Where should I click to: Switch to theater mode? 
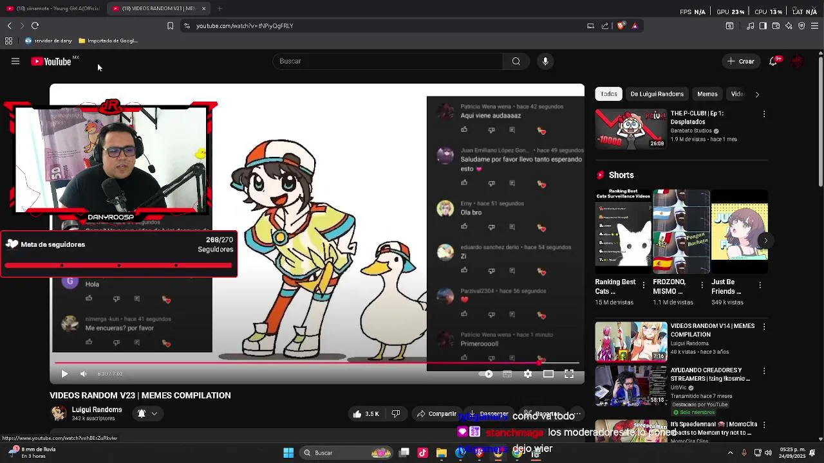click(x=548, y=374)
